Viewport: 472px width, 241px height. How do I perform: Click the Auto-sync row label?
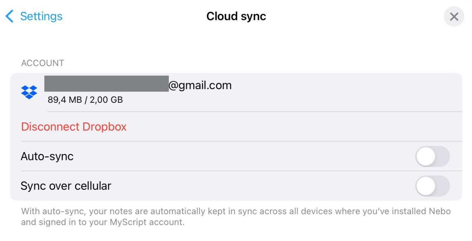[x=47, y=156]
